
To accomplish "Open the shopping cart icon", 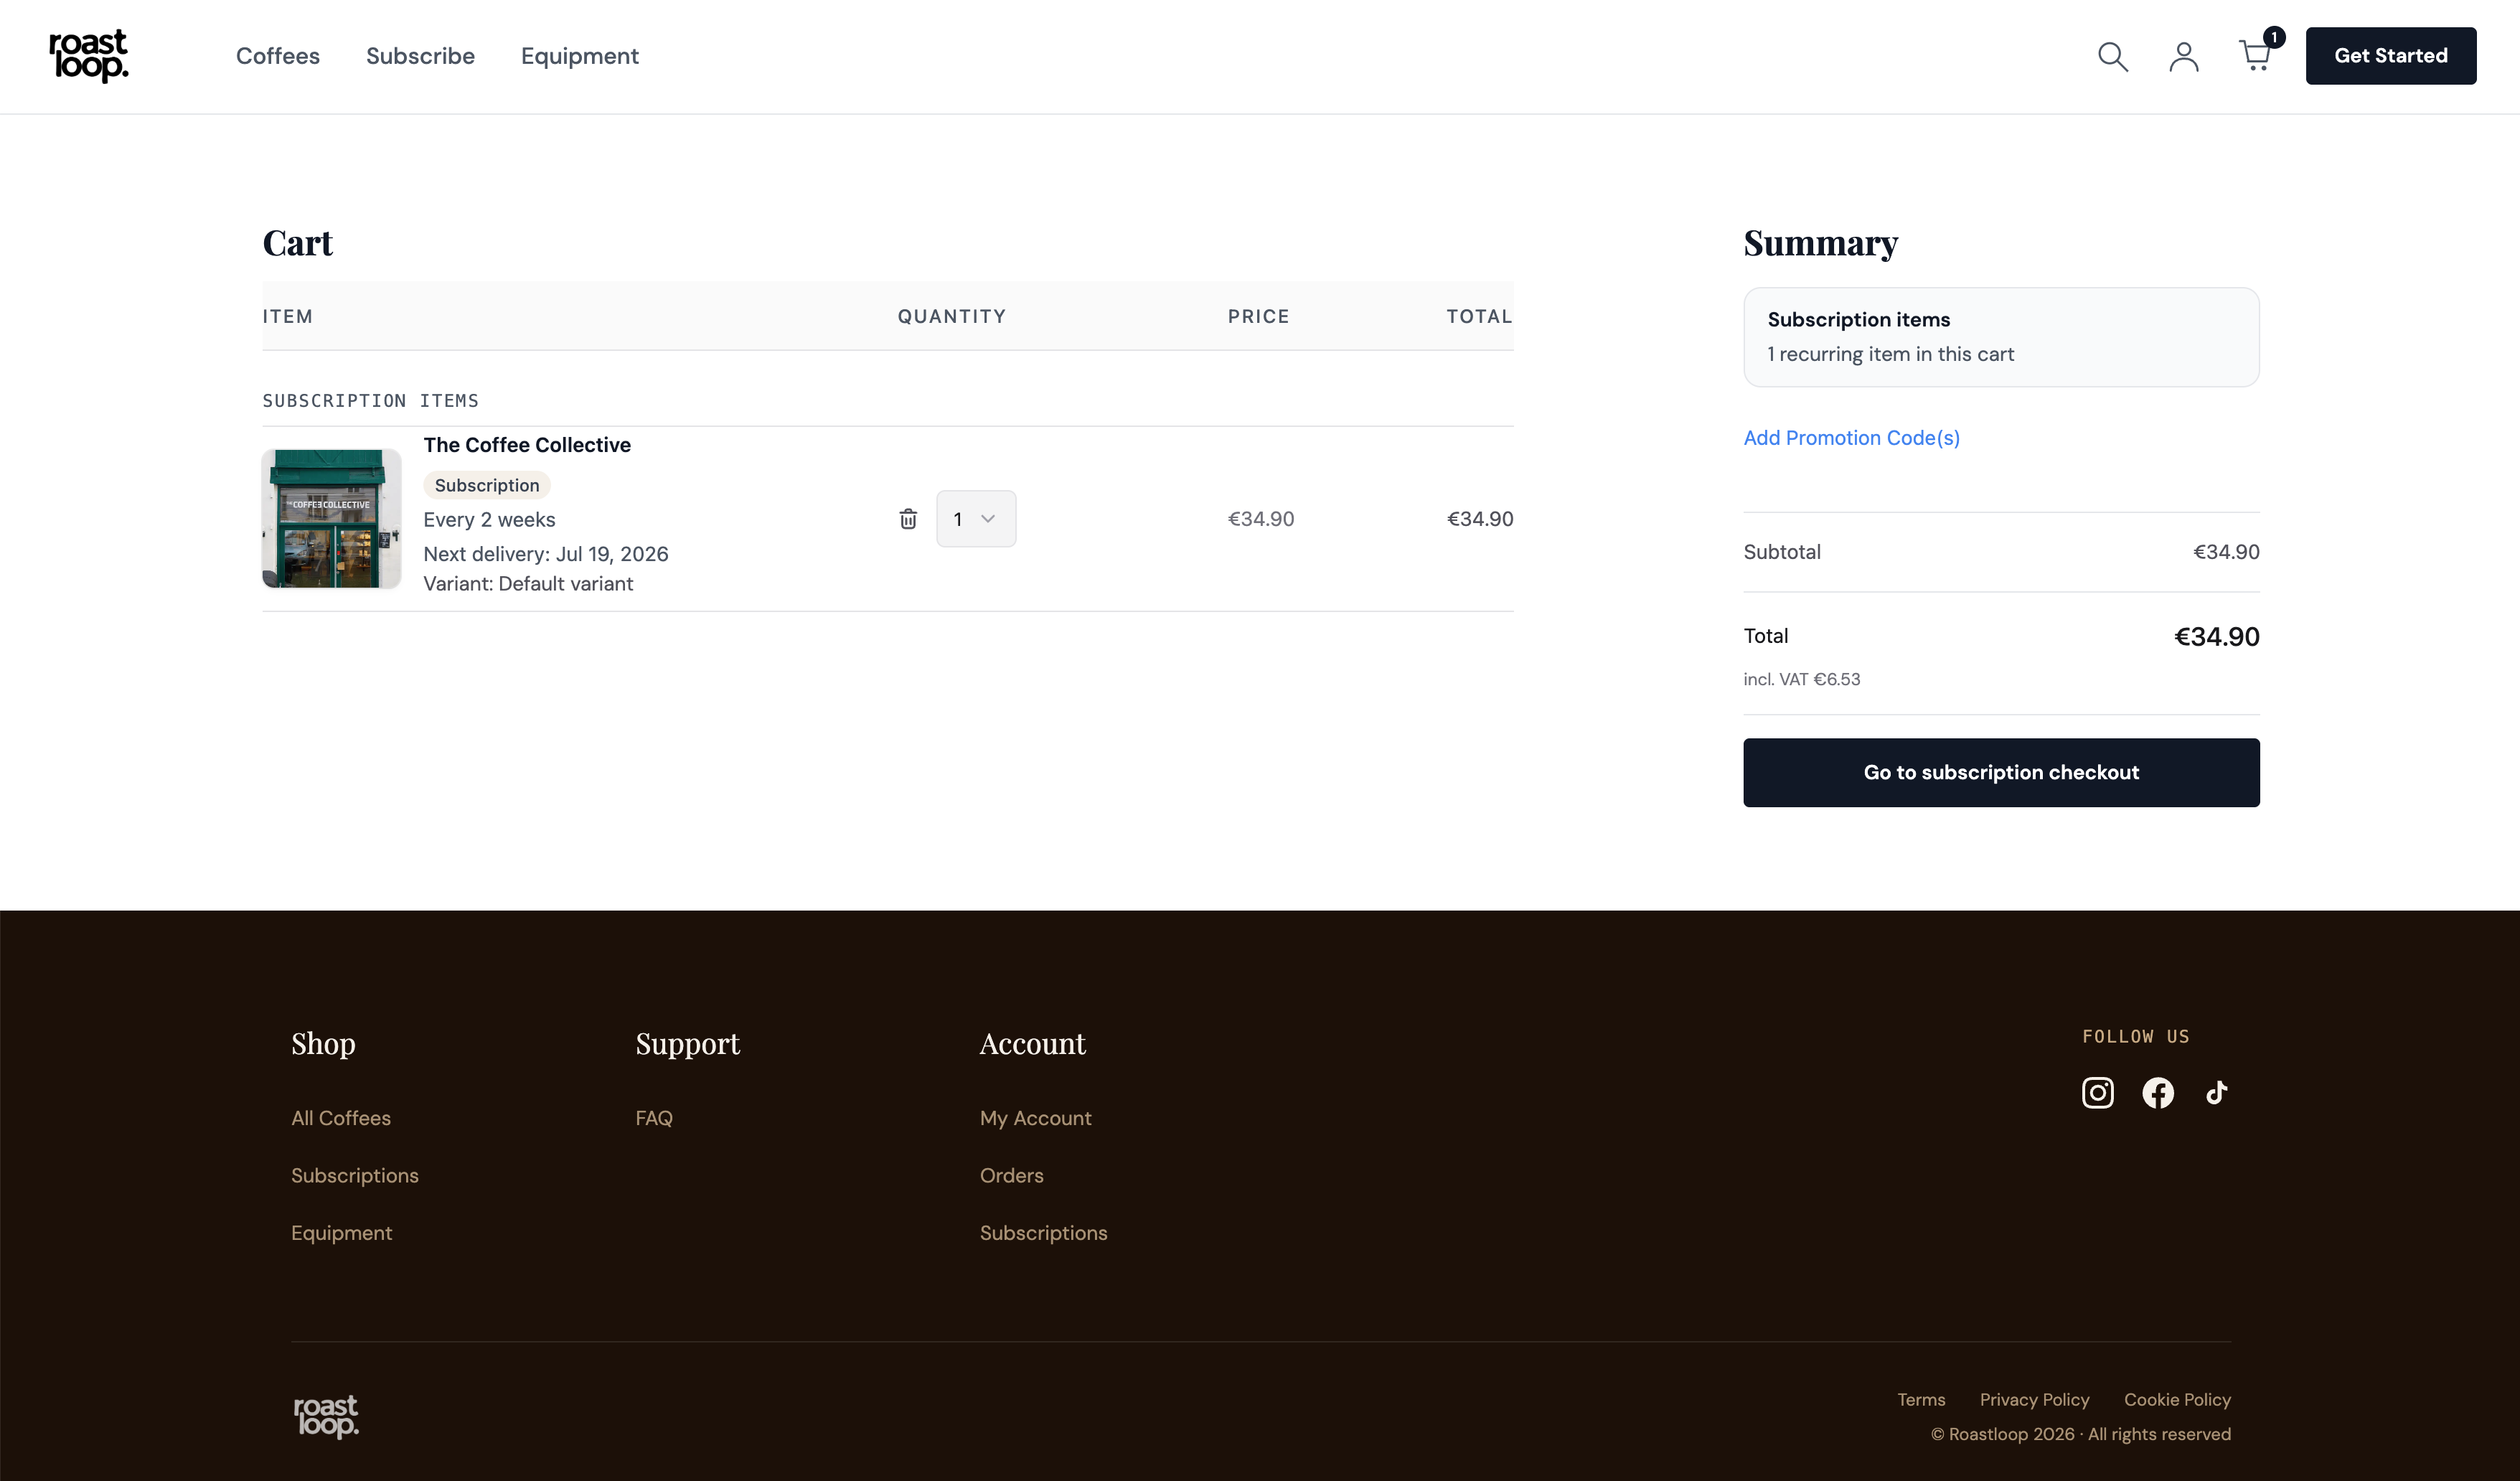I will pos(2256,56).
